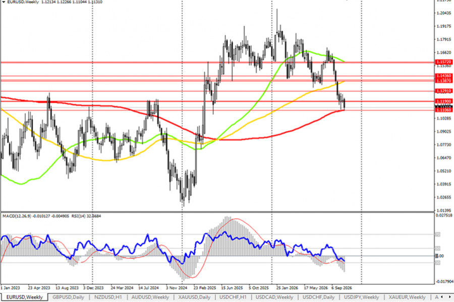
Task: Open the NZDUSD,H1 chart tab
Action: pos(108,297)
